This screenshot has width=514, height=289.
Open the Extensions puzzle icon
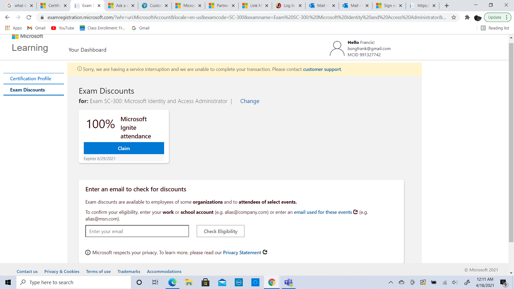(x=467, y=17)
